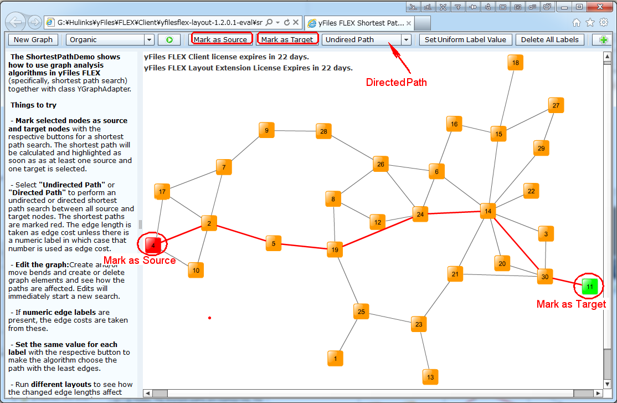Select graph node 8
The image size is (617, 403).
[x=333, y=199]
